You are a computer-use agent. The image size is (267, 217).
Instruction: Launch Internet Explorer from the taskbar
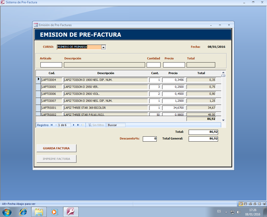tap(23, 211)
